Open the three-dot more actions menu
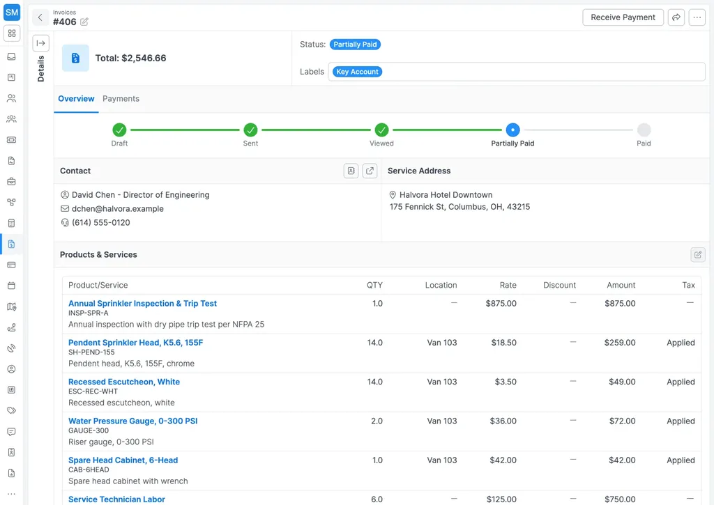The image size is (714, 505). (x=697, y=17)
